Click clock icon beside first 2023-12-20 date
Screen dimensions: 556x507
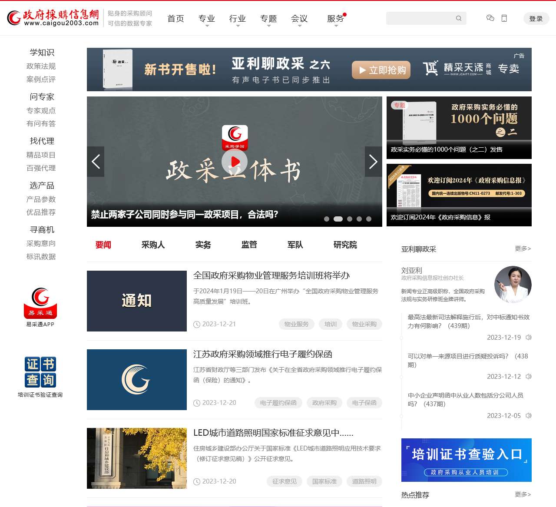pyautogui.click(x=197, y=403)
